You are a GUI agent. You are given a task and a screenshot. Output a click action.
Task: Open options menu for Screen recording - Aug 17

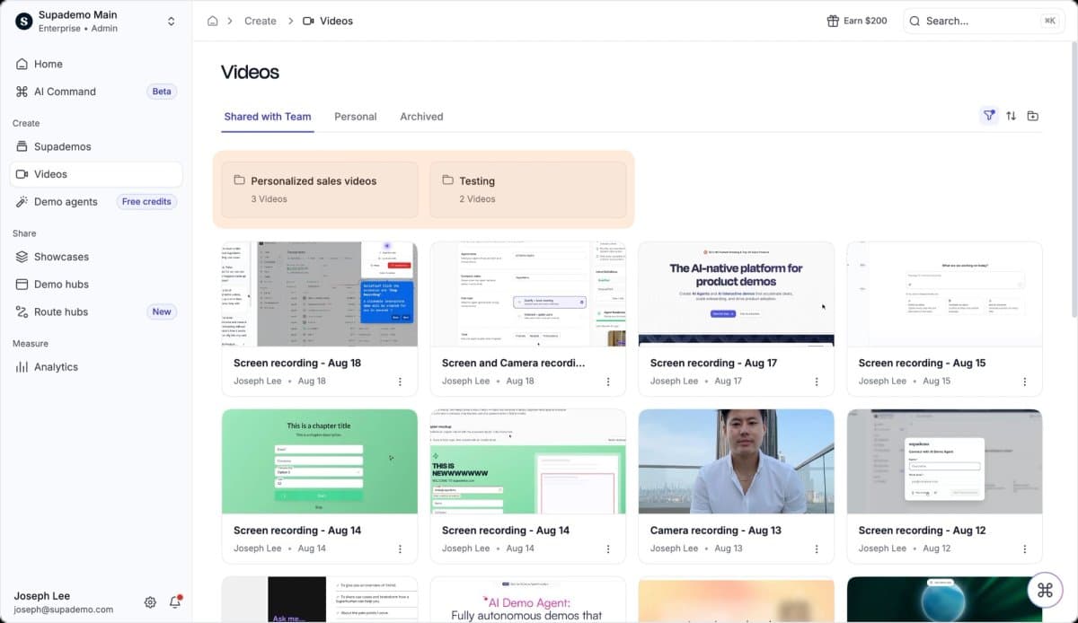817,382
